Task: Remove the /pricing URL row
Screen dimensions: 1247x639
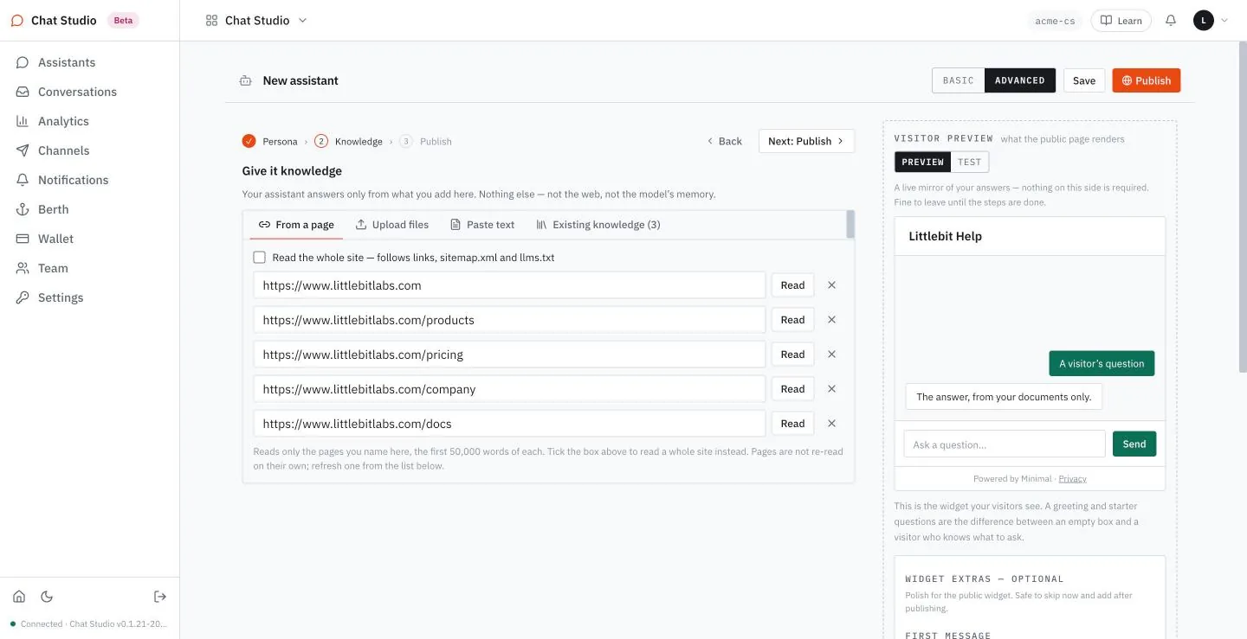Action: pyautogui.click(x=831, y=355)
